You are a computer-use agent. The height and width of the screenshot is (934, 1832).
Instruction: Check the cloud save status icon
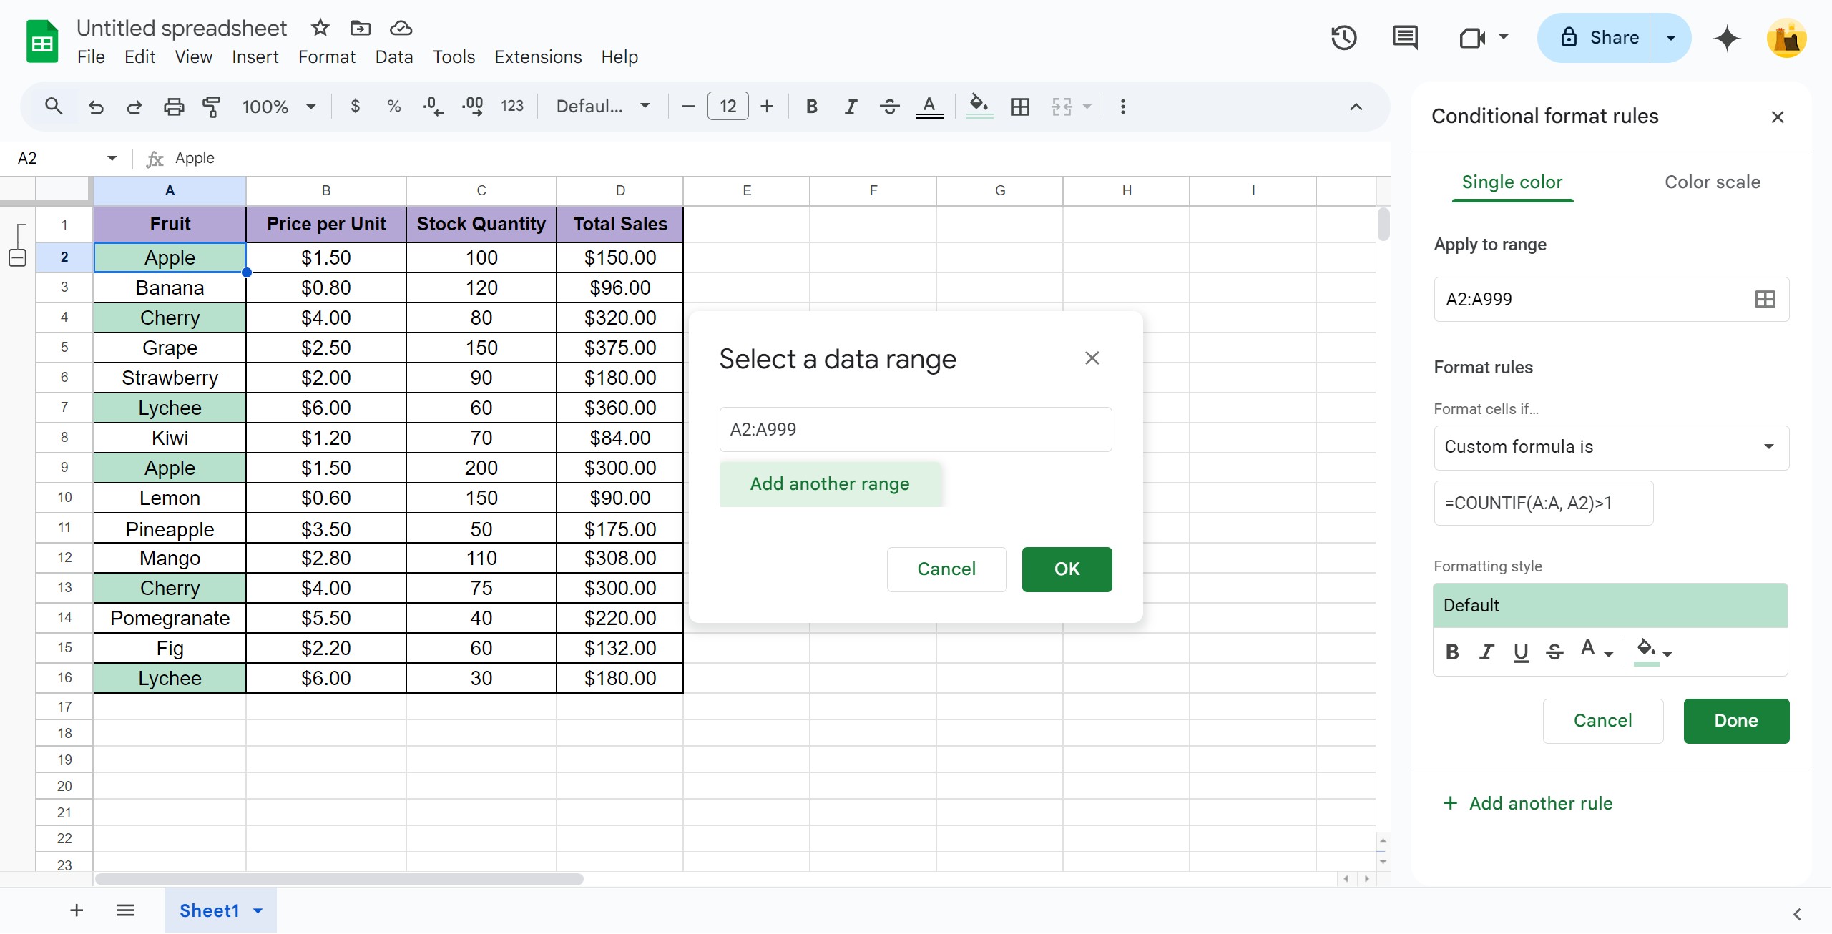401,28
